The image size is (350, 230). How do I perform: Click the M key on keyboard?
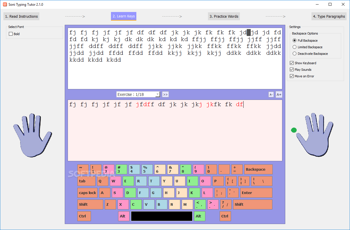pyautogui.click(x=187, y=204)
